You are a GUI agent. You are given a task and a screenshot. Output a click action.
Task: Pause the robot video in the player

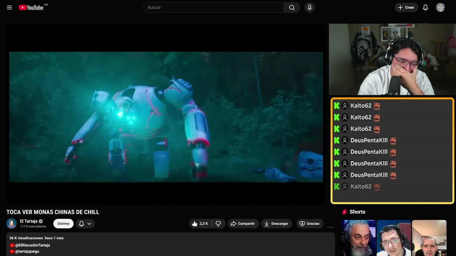click(166, 117)
